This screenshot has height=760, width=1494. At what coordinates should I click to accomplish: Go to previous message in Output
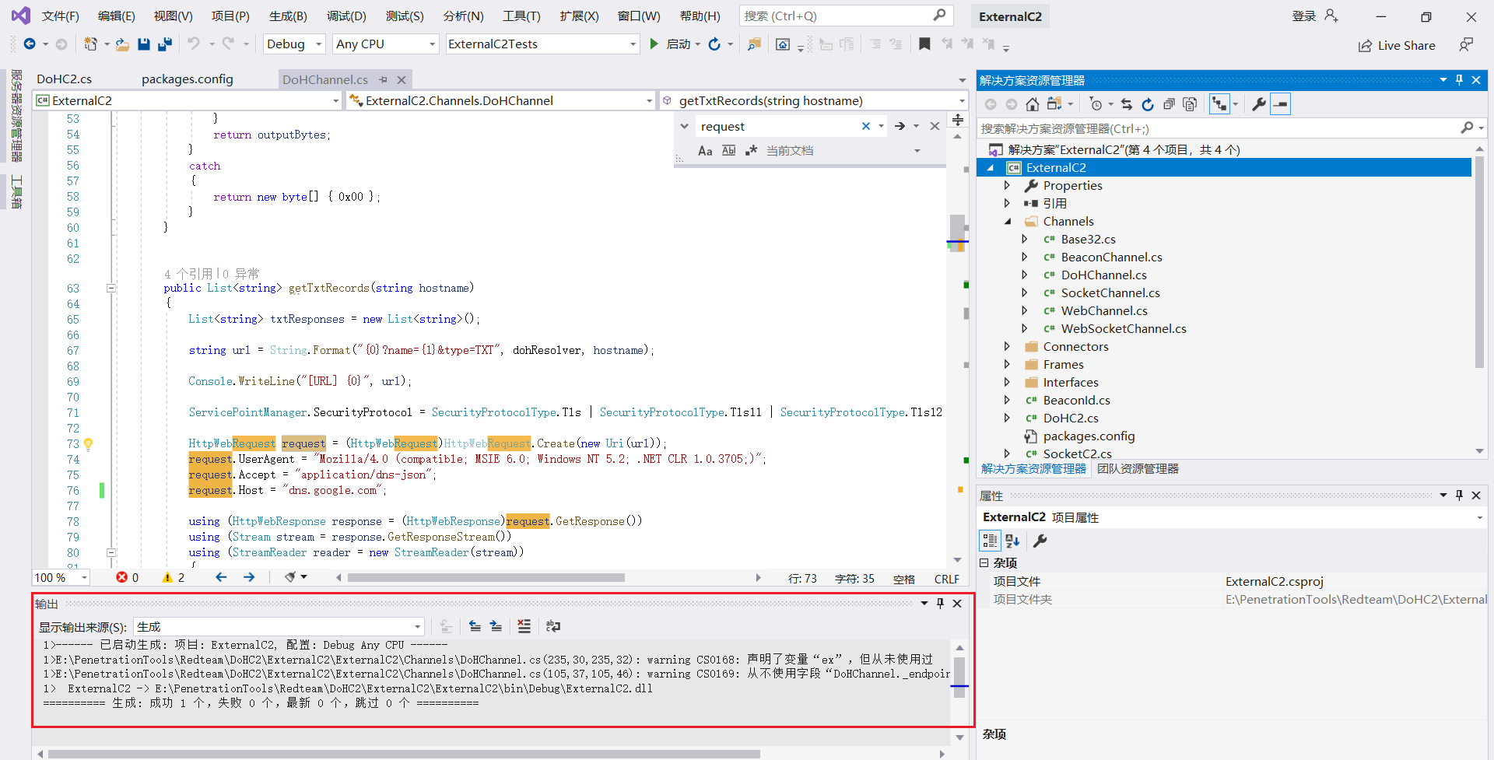click(475, 626)
